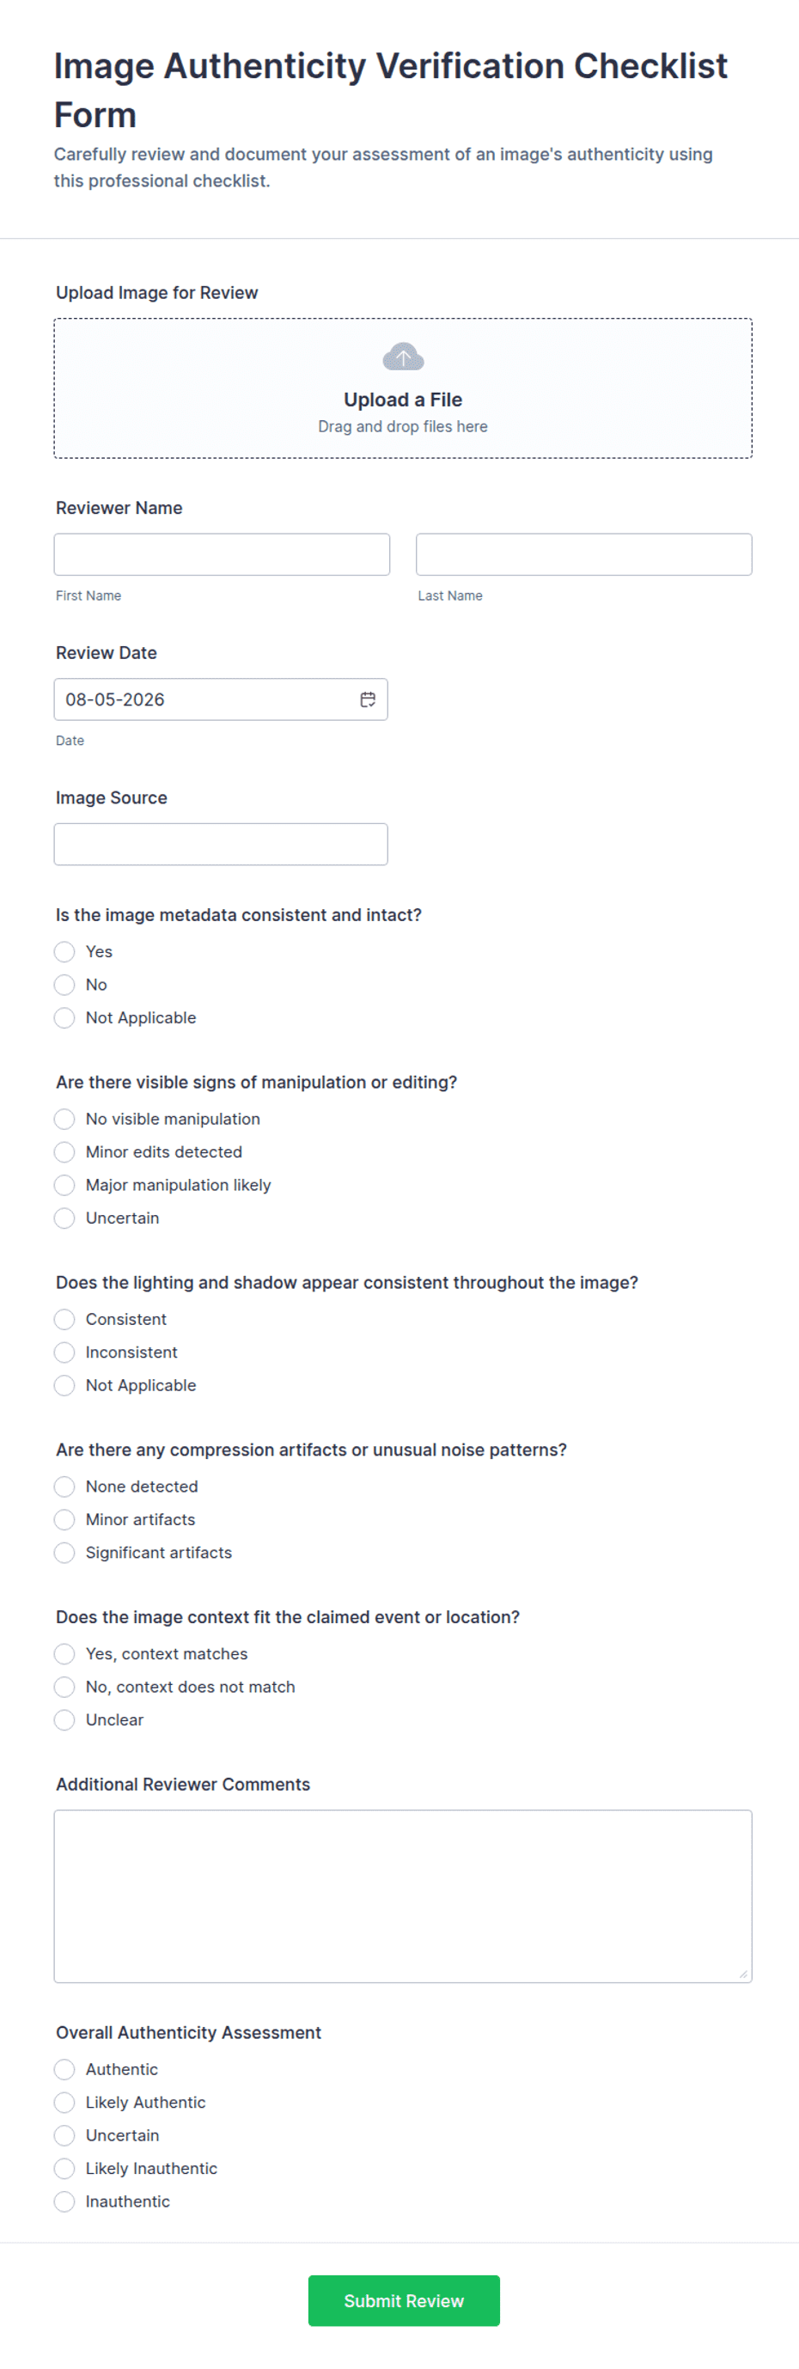Screen dimensions: 799x2369
Task: Select Yes for metadata consistent
Action: click(64, 952)
